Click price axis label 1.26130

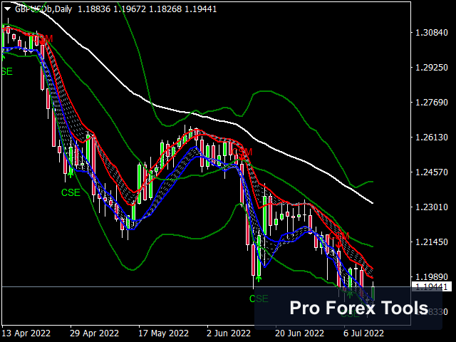432,138
